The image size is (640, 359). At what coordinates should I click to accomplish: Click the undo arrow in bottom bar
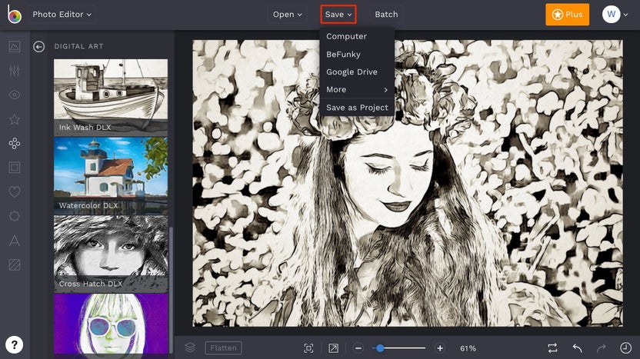577,348
